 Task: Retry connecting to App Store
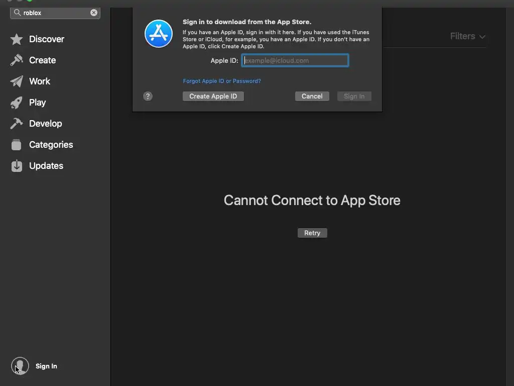point(312,233)
